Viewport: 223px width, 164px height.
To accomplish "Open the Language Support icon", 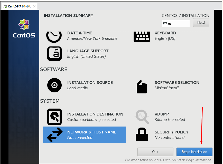I will tap(54, 54).
